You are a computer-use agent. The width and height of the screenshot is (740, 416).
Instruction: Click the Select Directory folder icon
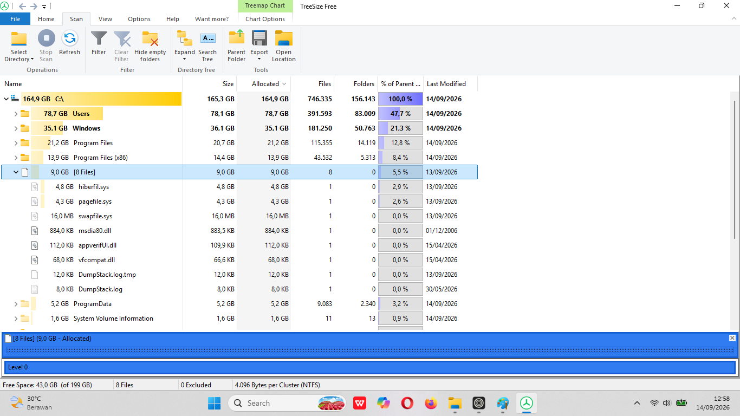pyautogui.click(x=19, y=39)
